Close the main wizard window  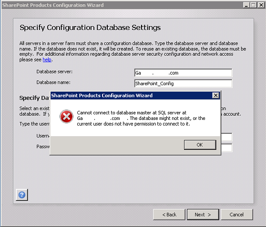tap(261, 5)
